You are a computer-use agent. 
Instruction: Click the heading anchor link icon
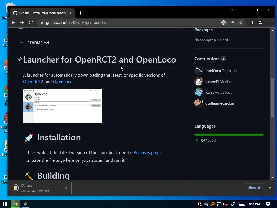19,59
